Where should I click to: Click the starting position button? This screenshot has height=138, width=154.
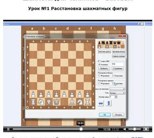click(x=119, y=52)
